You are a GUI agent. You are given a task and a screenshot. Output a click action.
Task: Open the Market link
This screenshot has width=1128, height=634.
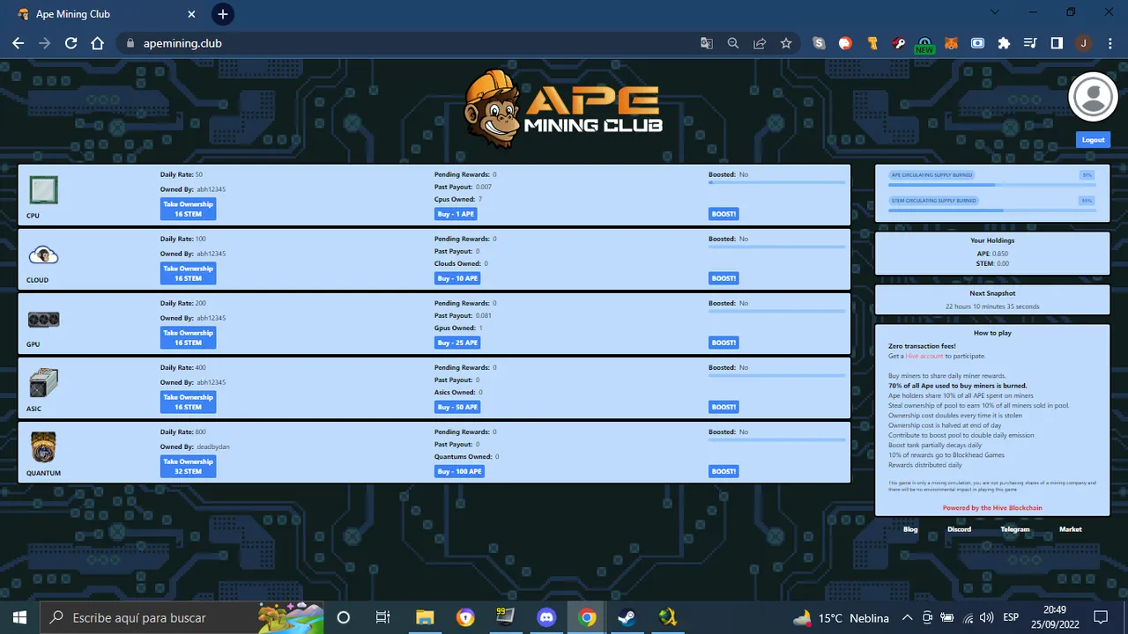tap(1071, 529)
